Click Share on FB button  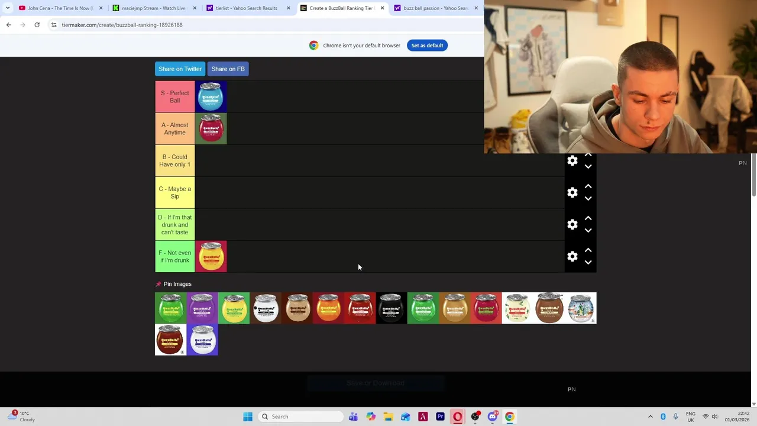(228, 69)
